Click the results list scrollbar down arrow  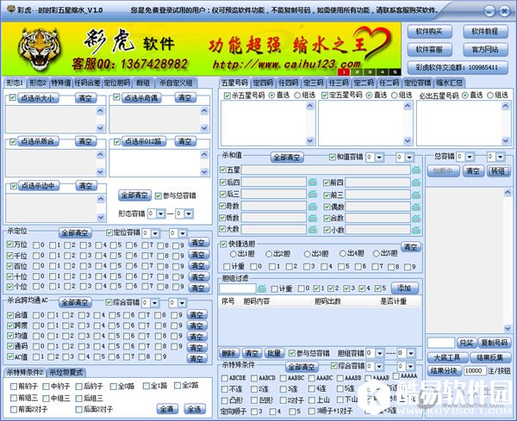(508, 328)
